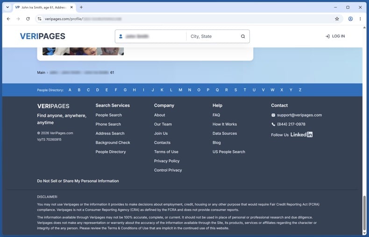Open the US People Search link

[x=229, y=152]
